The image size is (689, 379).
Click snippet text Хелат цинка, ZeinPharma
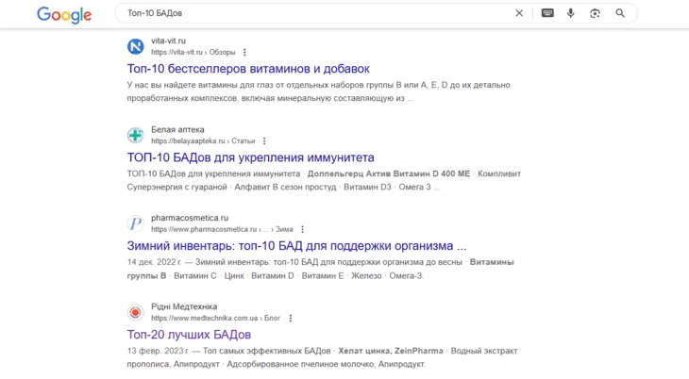point(391,351)
